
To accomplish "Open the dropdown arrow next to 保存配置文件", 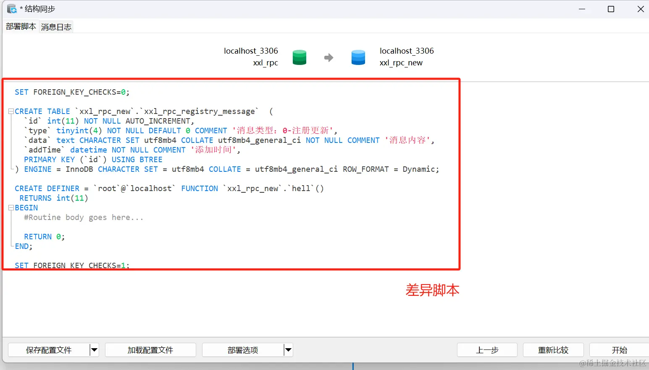I will tap(94, 350).
